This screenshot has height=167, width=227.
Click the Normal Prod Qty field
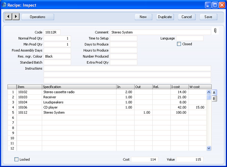(57, 38)
